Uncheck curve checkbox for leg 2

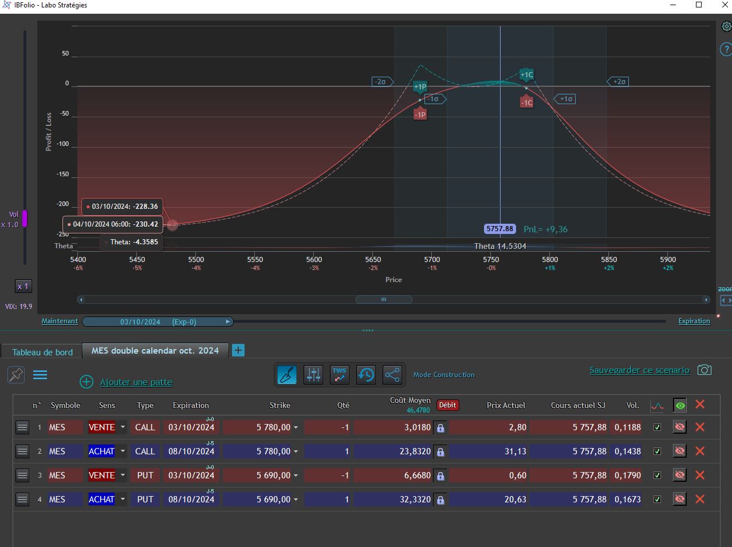[x=658, y=451]
